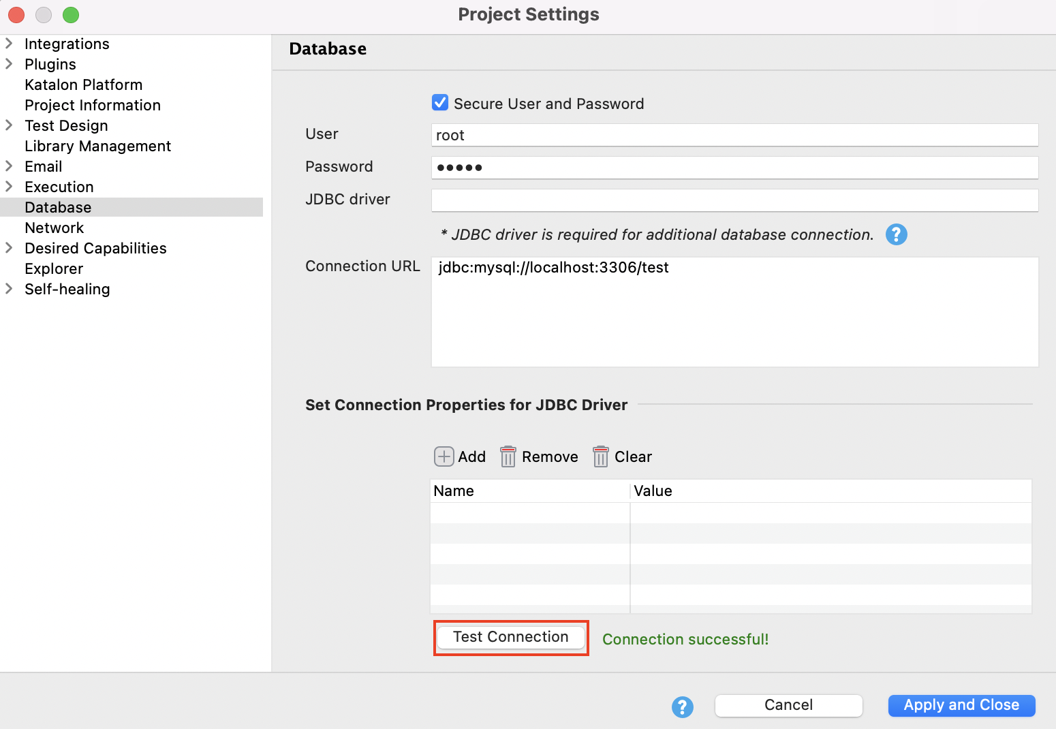
Task: Click the bottom help question mark icon
Action: [682, 707]
